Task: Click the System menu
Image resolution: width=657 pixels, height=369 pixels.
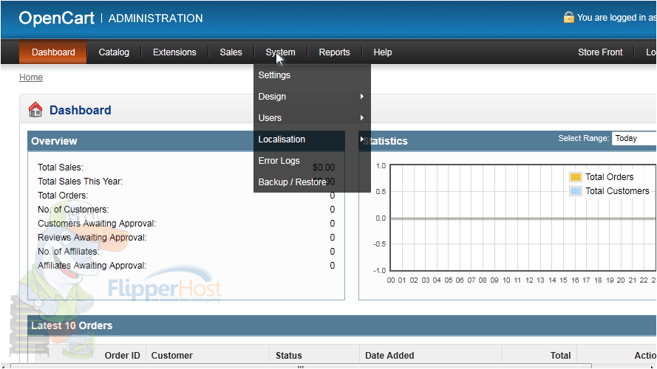Action: 280,52
